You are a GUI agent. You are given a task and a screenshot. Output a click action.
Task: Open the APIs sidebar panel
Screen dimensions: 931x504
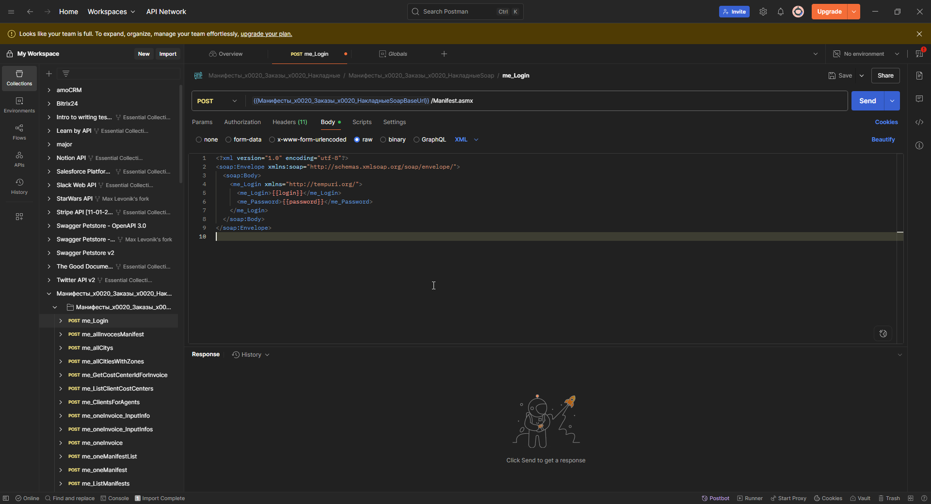(x=19, y=159)
